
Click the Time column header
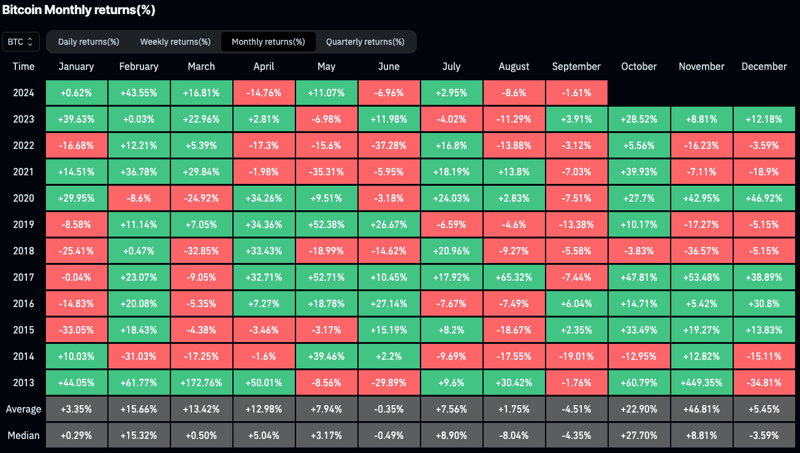tap(23, 66)
